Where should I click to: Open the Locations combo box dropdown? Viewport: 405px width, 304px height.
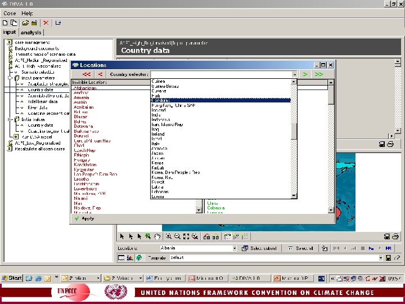point(235,248)
